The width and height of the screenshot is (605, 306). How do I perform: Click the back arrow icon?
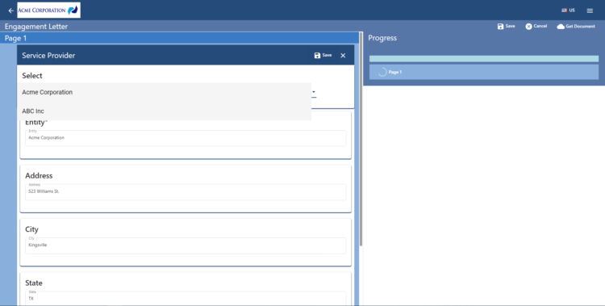pyautogui.click(x=10, y=10)
